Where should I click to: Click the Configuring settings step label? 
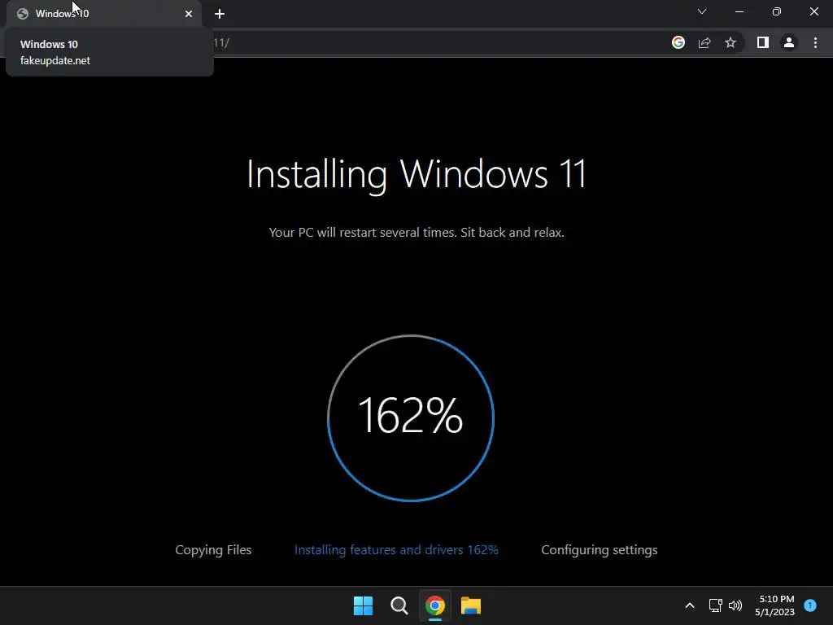coord(600,550)
